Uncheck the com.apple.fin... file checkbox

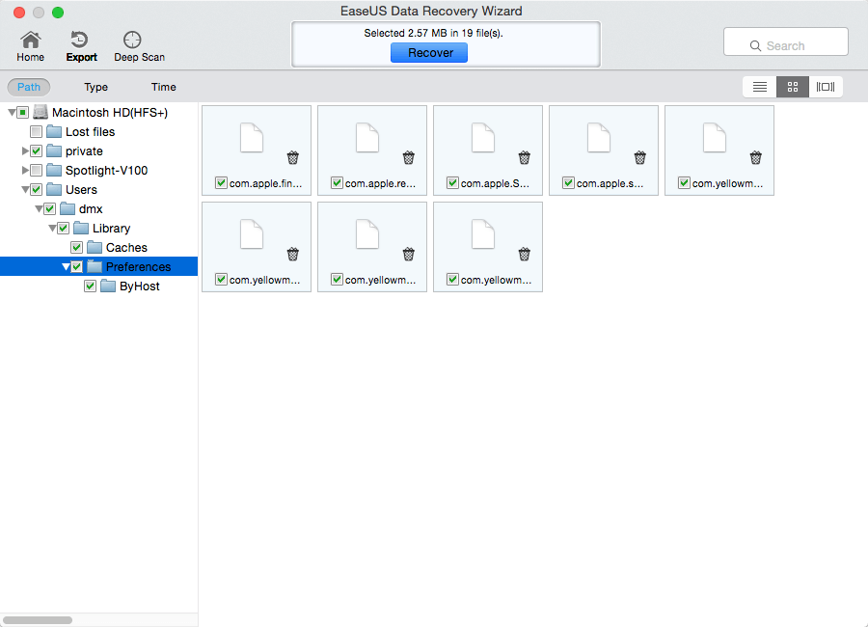(222, 182)
